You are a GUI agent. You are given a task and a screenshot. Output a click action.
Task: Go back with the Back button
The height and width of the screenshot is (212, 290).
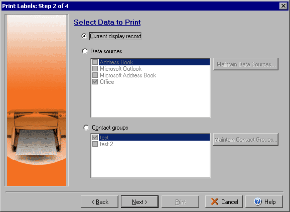click(99, 201)
